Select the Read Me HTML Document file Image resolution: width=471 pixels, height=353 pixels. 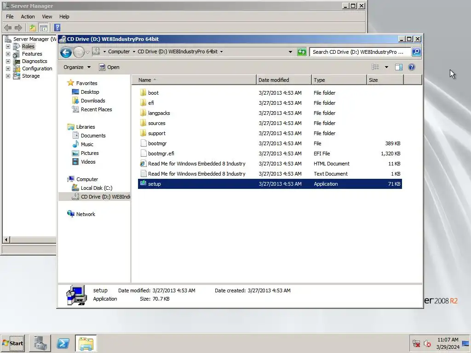click(x=270, y=164)
